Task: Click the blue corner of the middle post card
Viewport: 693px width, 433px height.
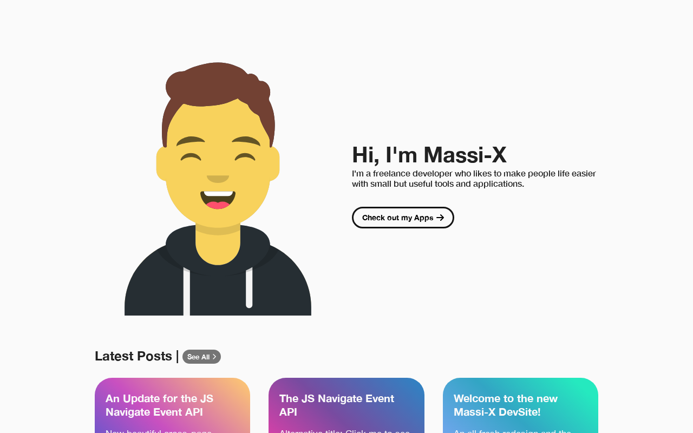Action: pyautogui.click(x=413, y=389)
